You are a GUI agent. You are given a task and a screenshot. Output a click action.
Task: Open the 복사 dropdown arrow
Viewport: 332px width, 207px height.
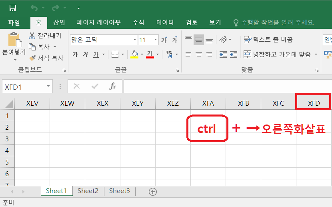tap(55, 46)
